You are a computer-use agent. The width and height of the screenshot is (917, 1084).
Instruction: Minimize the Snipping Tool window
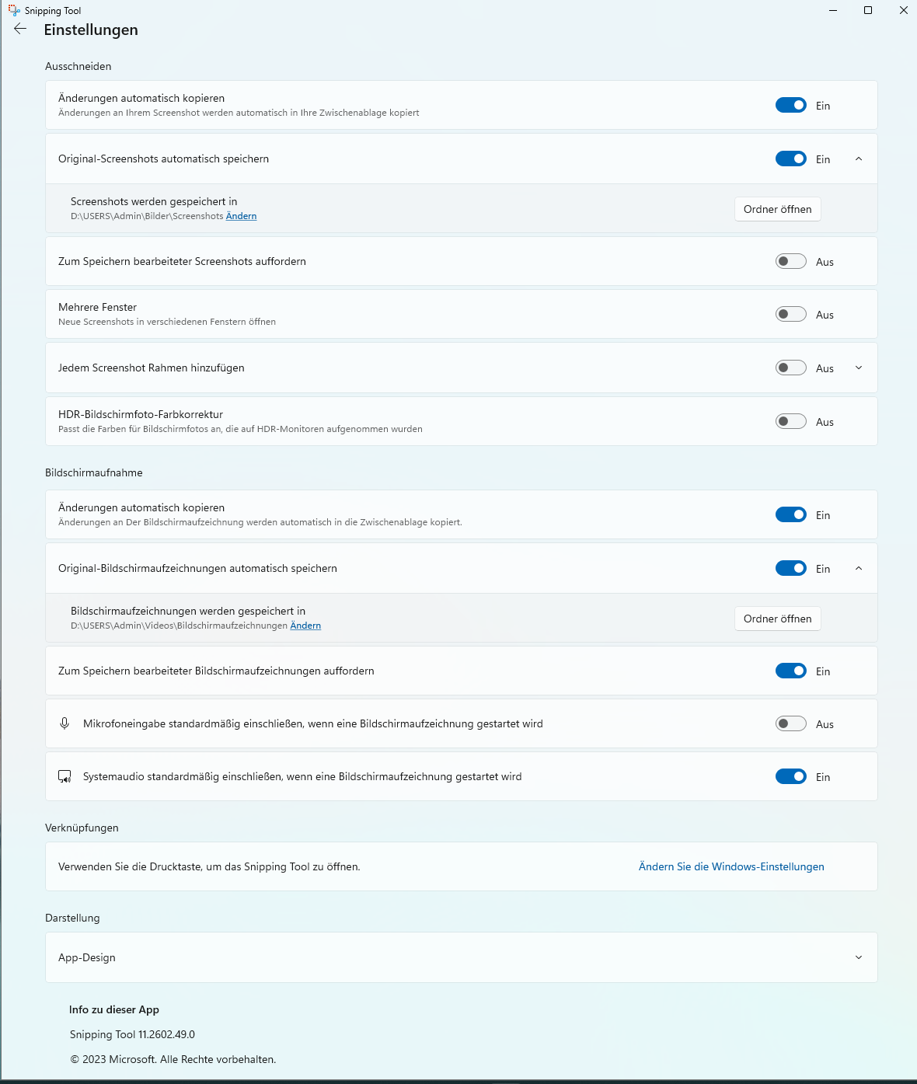pos(833,10)
